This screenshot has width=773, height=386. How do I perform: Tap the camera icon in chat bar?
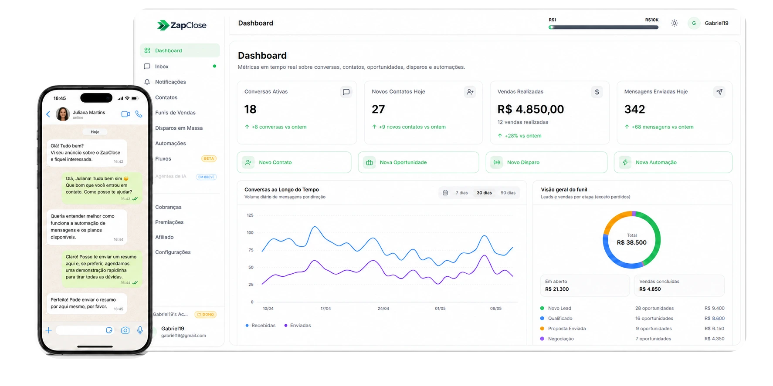click(125, 330)
